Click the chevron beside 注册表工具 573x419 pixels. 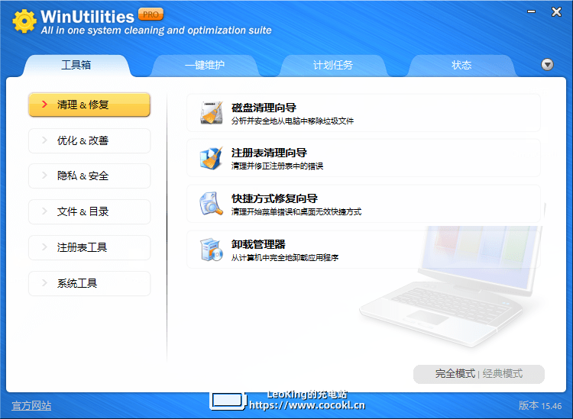(44, 247)
